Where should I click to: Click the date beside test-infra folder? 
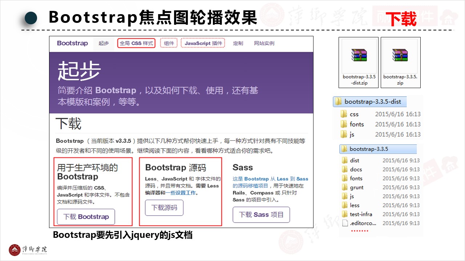click(x=401, y=214)
